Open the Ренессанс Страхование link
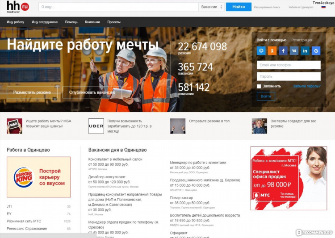 click(27, 229)
